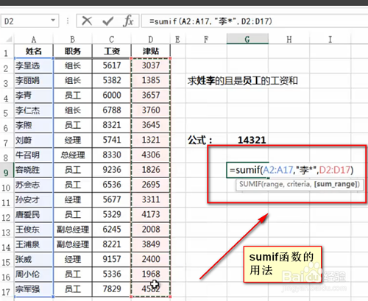Click salary cell 8321

(x=112, y=125)
